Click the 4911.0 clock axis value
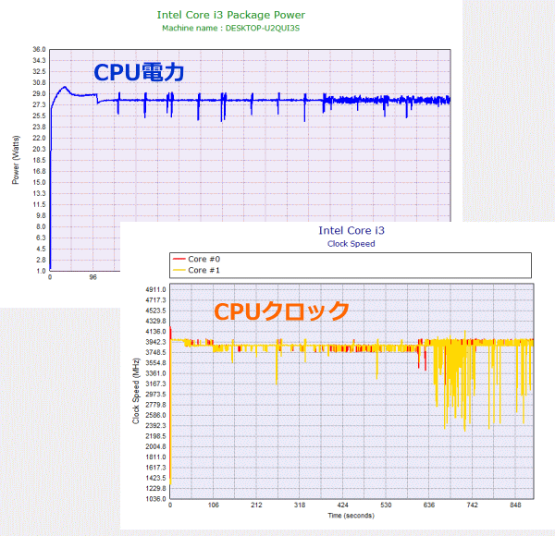 coord(155,289)
